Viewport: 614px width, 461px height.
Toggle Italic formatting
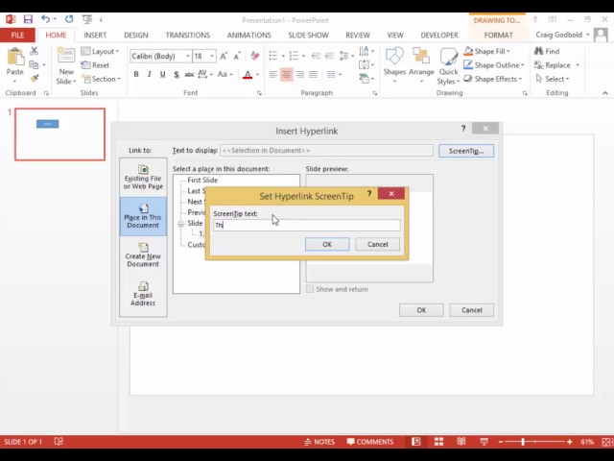[150, 74]
